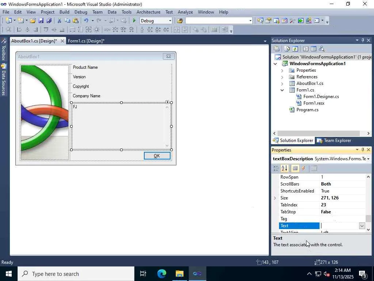Click the Show All Files icon in Solution Explorer

(x=287, y=49)
